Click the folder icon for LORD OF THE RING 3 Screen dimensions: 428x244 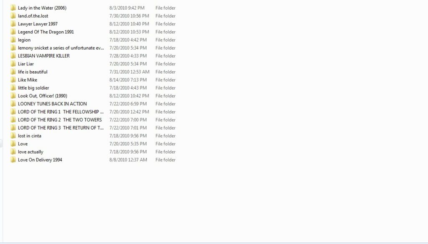(x=13, y=128)
